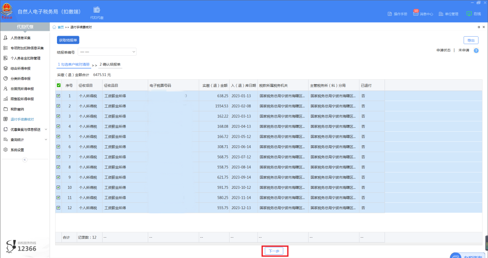Screen dimensions: 488x258
Task: Click the 专项附加扣除信息采集 list icon
Action: [x=5, y=48]
